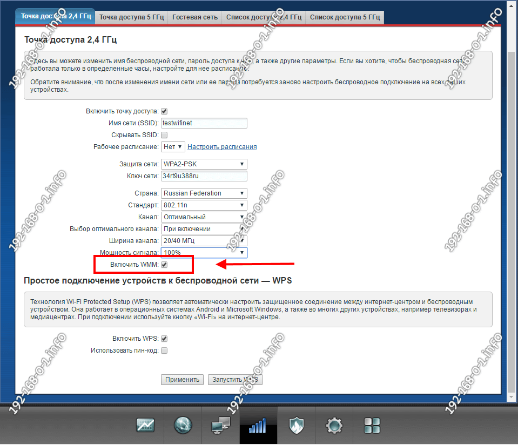518x445 pixels.
Task: Open the Стандарт 802.11n dropdown
Action: (x=204, y=205)
